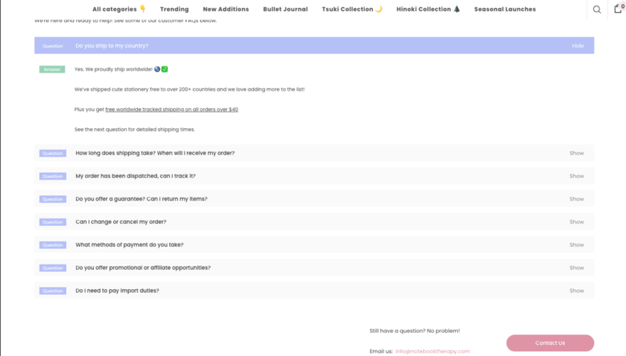Open the shopping bag cart icon
The image size is (626, 356).
click(617, 9)
